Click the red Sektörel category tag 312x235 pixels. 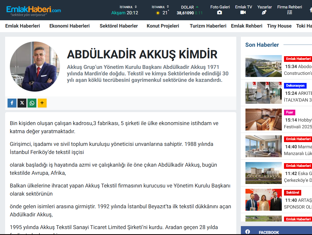coord(292,193)
